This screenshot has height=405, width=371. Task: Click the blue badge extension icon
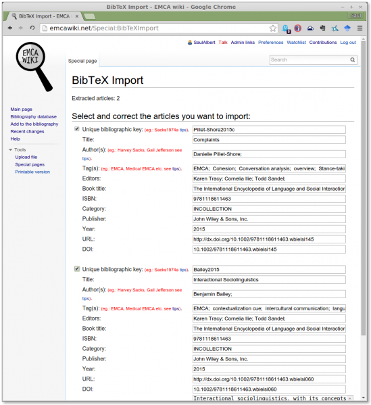(x=287, y=28)
